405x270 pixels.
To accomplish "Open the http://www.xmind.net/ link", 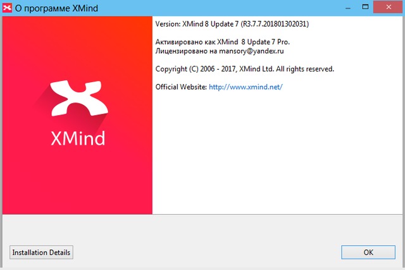I will [x=246, y=87].
